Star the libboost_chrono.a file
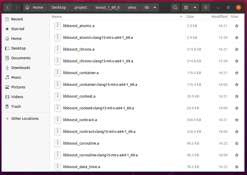This screenshot has height=175, width=247. click(x=236, y=49)
